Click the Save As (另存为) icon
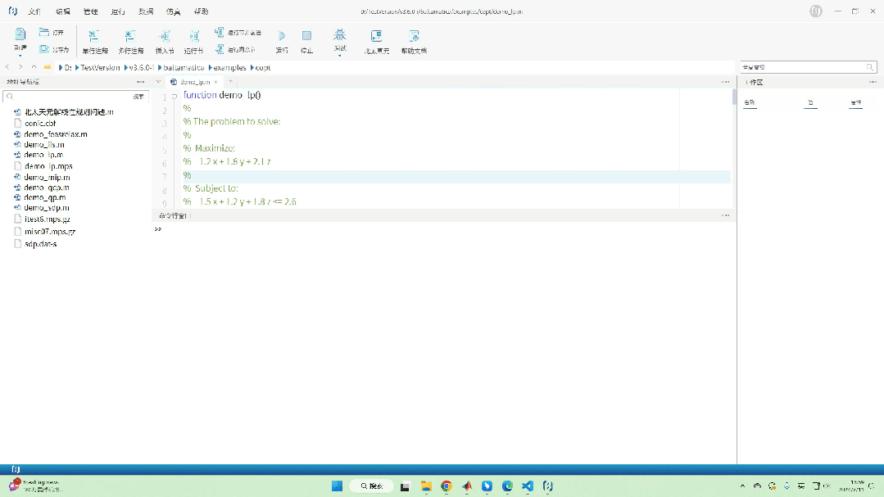 pyautogui.click(x=44, y=50)
